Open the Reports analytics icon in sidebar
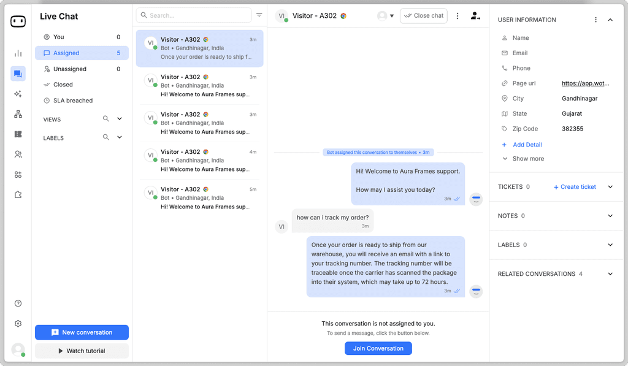The width and height of the screenshot is (628, 366). pyautogui.click(x=18, y=53)
